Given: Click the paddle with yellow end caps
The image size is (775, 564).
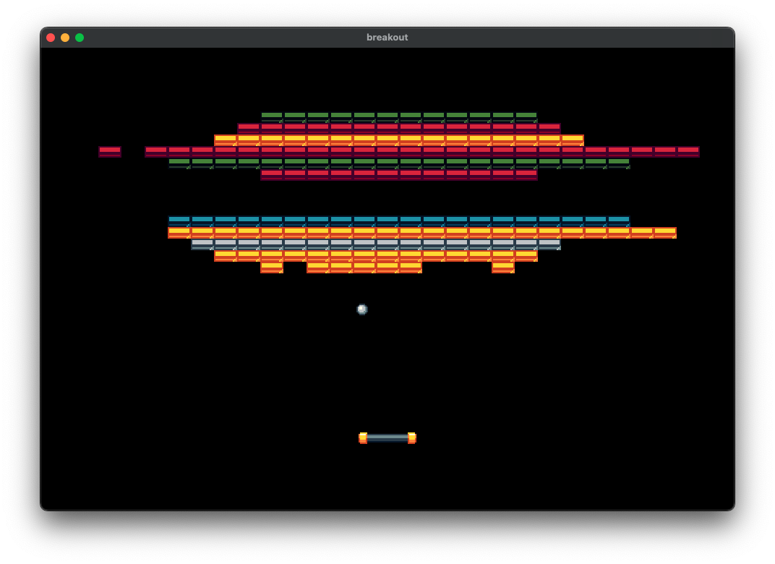Looking at the screenshot, I should click(x=387, y=438).
